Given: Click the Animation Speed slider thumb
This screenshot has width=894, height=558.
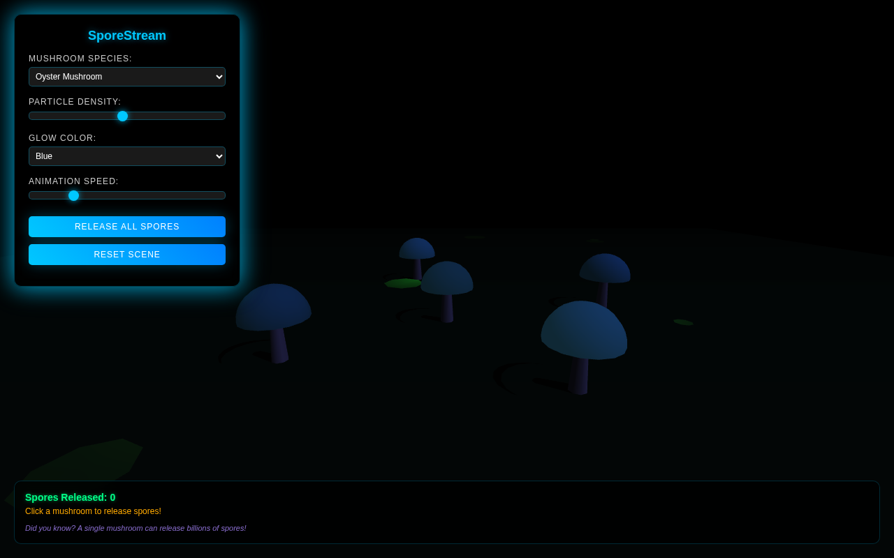Looking at the screenshot, I should (x=73, y=195).
